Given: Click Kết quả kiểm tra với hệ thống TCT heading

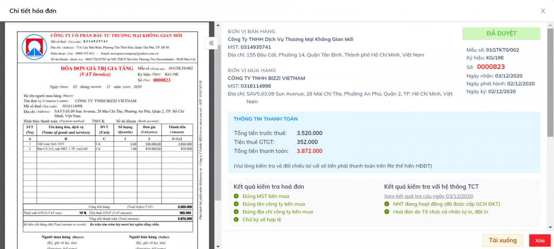Looking at the screenshot, I should click(x=431, y=187).
